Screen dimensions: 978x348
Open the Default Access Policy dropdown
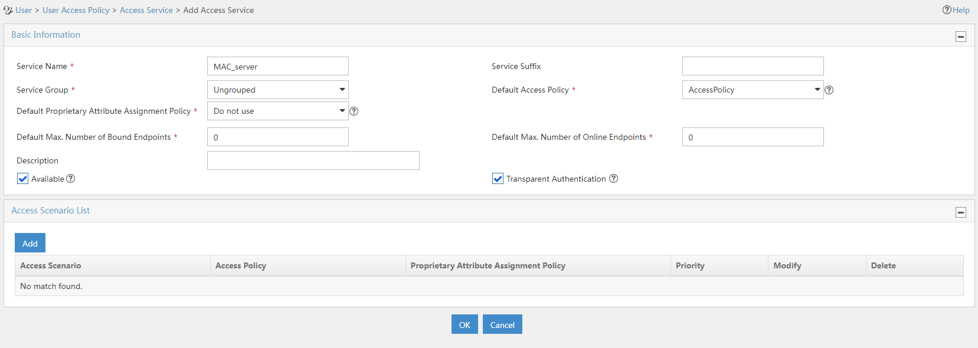pyautogui.click(x=753, y=90)
